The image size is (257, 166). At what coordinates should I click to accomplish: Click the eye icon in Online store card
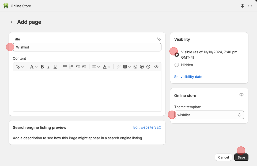(x=241, y=95)
